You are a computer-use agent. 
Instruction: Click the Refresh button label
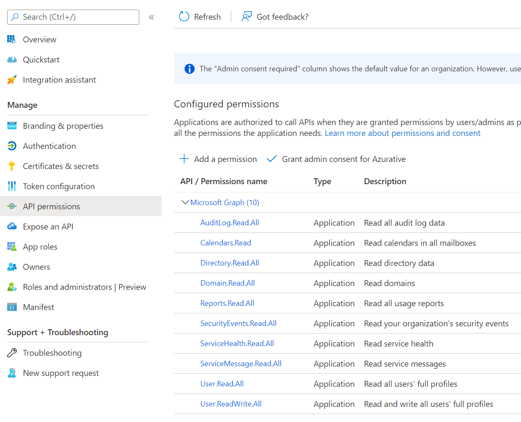coord(207,17)
